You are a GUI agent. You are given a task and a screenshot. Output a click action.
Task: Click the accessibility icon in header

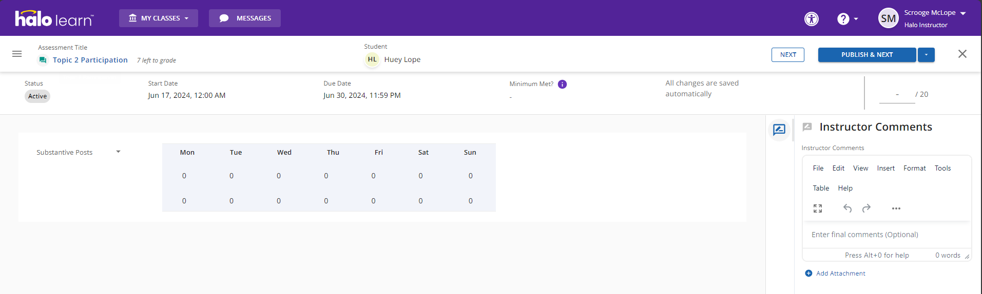(x=811, y=19)
